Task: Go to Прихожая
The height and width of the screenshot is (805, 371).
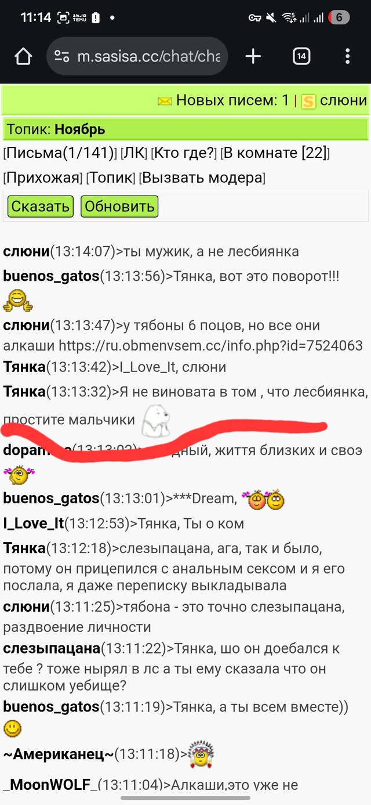Action: [42, 178]
